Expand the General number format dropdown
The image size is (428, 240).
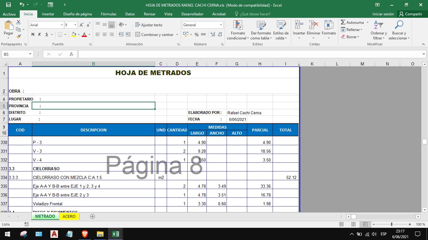tap(221, 25)
